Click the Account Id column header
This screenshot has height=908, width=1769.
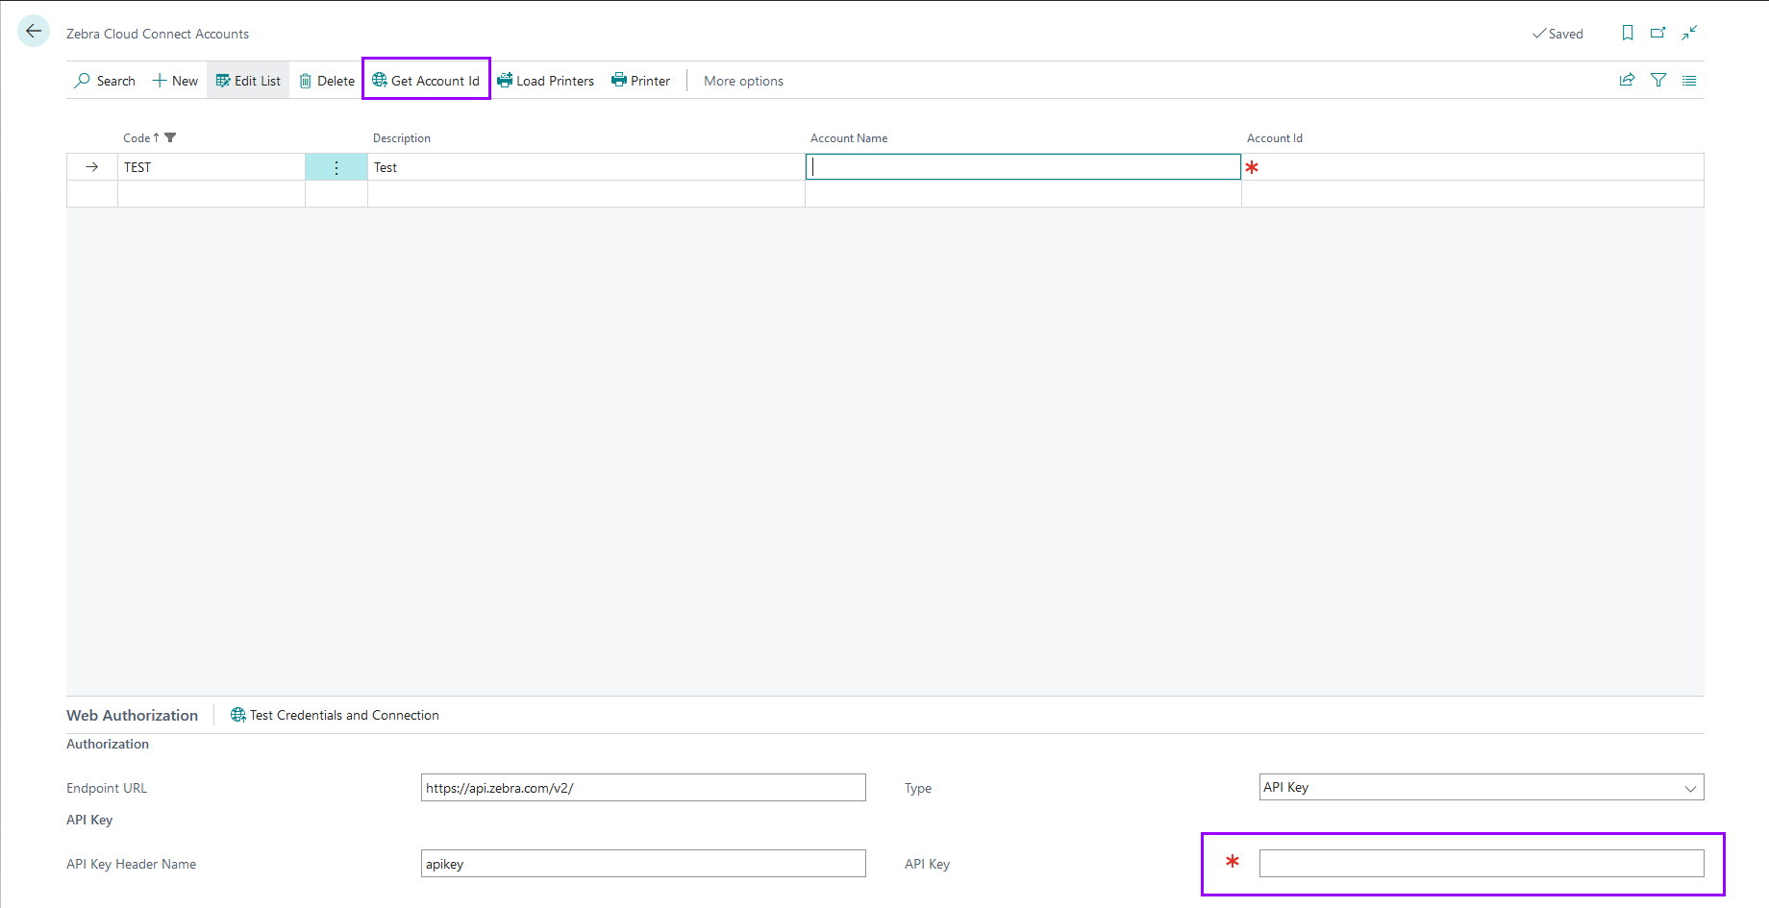point(1275,138)
